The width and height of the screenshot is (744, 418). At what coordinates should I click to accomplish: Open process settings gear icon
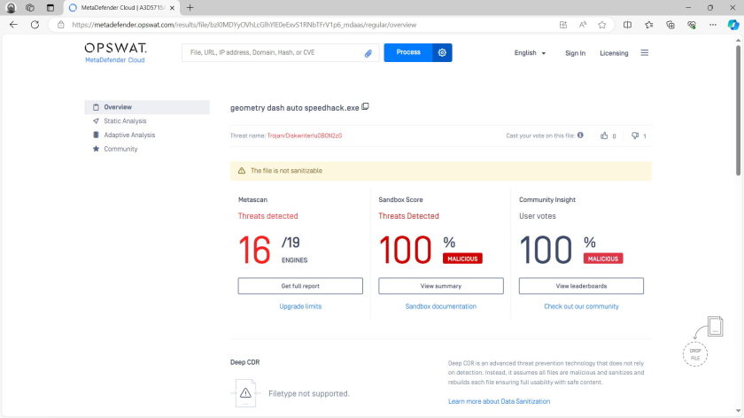(443, 53)
